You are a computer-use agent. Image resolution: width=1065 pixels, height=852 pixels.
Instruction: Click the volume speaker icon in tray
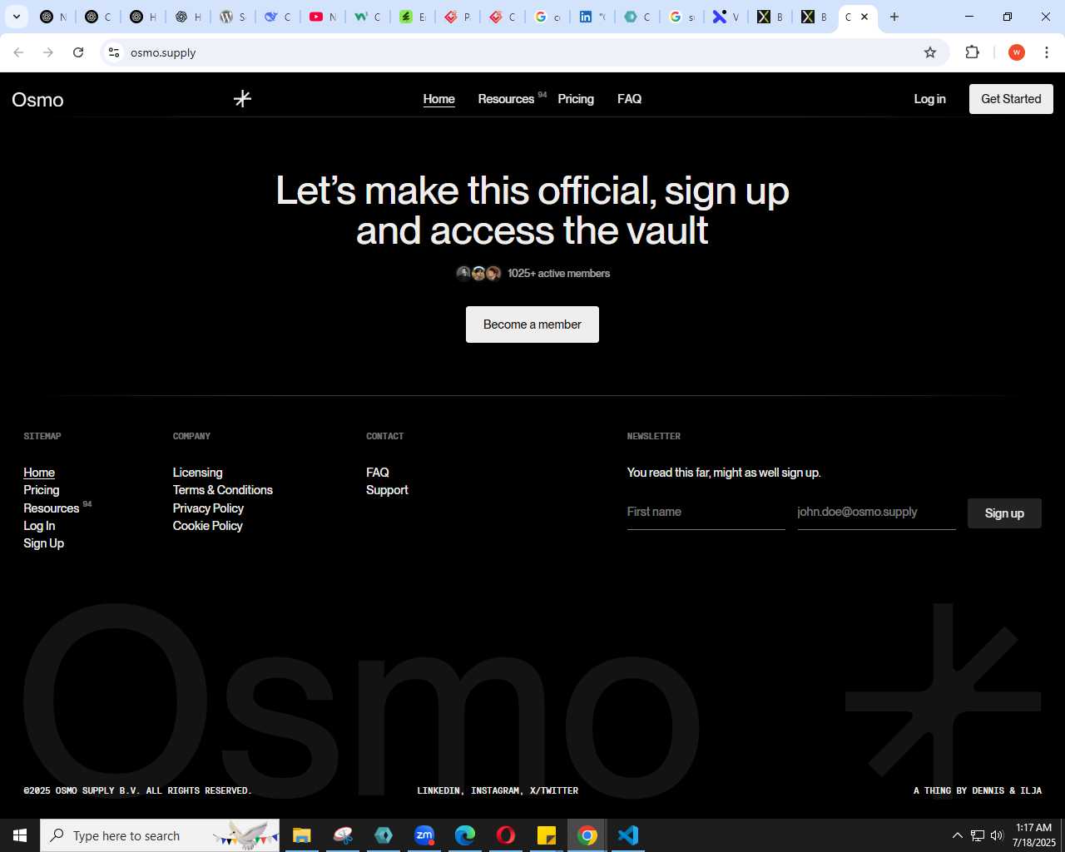(x=997, y=835)
